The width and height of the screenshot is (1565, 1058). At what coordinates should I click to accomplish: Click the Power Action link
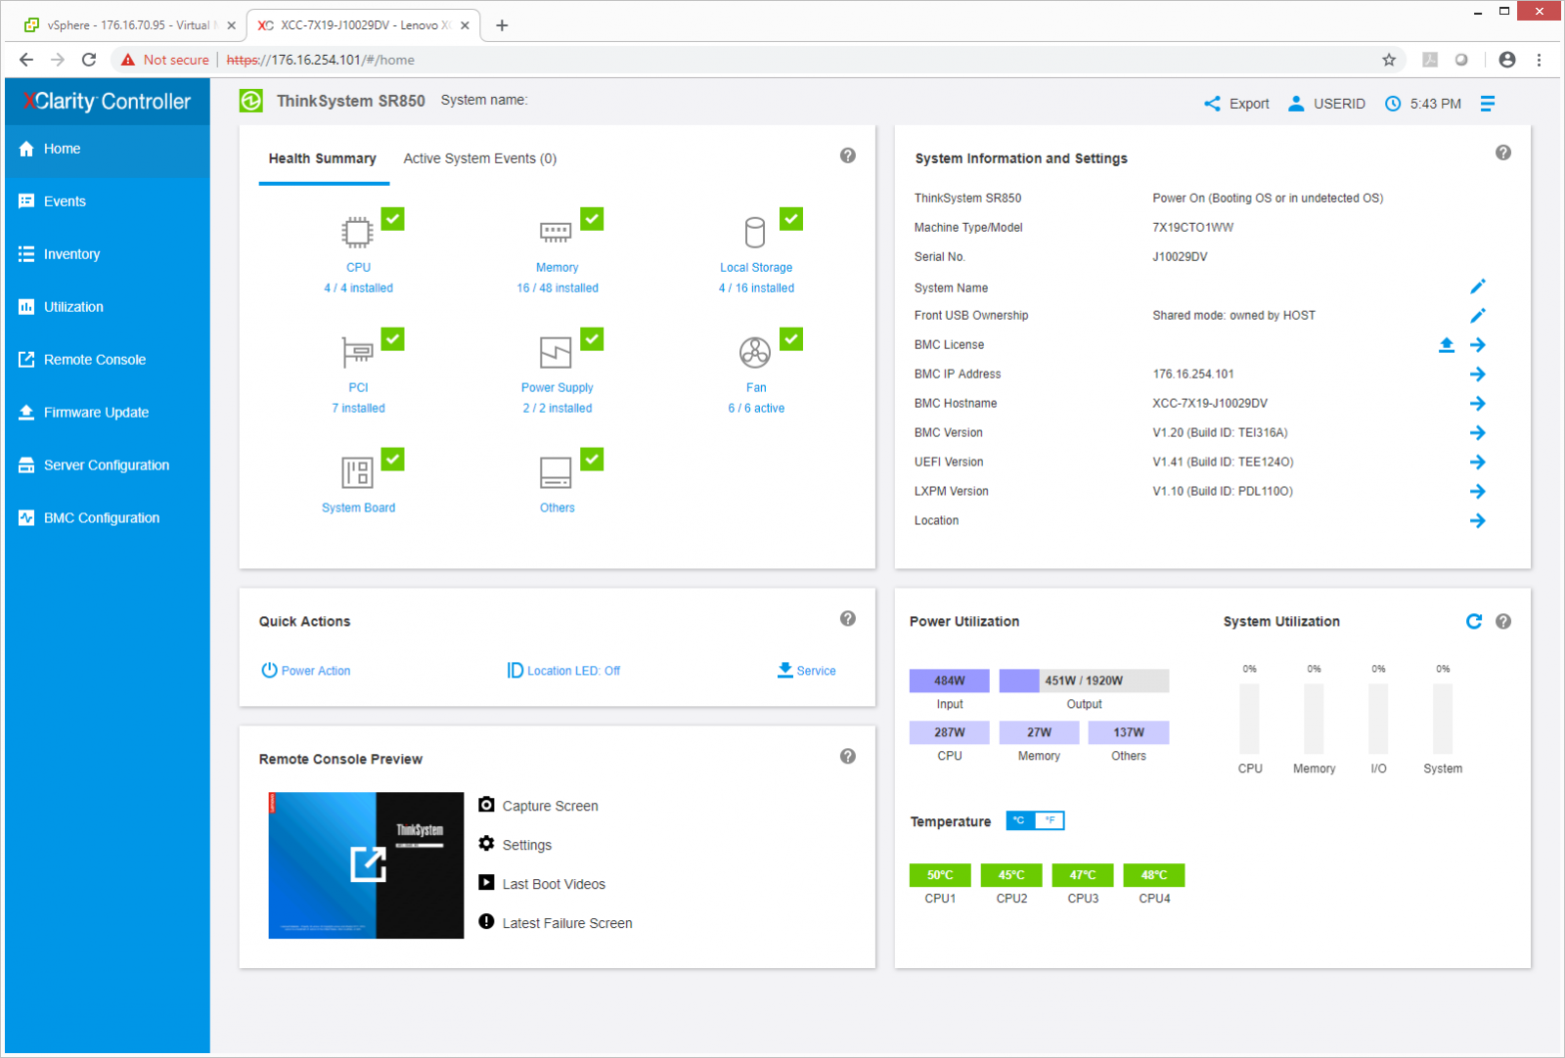[305, 671]
